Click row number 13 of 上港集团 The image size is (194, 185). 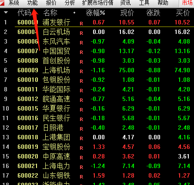click(6, 137)
